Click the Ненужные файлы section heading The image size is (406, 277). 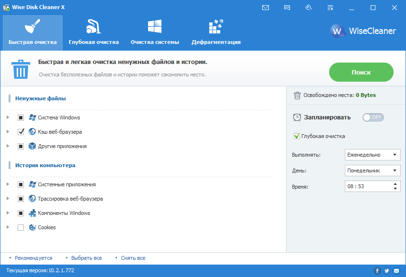tap(41, 98)
